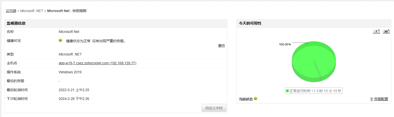
Task: Show the 7-day availability report
Action: 376,31
